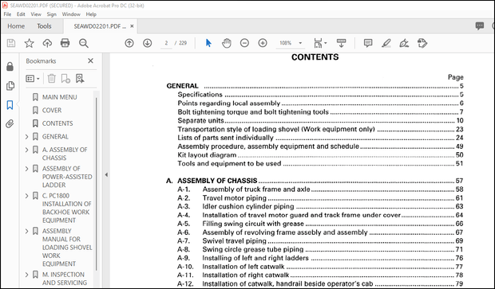This screenshot has height=289, width=495.
Task: Upload file using the cloud arrow icon
Action: [47, 43]
